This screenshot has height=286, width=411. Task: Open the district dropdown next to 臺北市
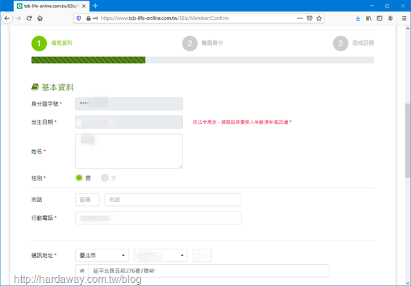(x=161, y=255)
